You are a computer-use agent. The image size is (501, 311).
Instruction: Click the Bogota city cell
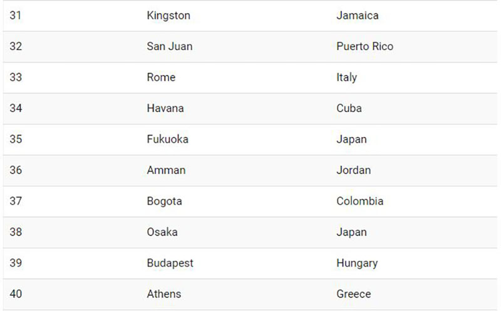pos(164,201)
